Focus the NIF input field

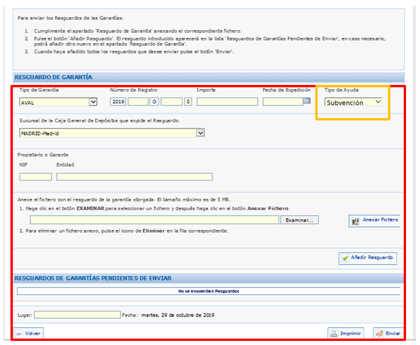35,177
